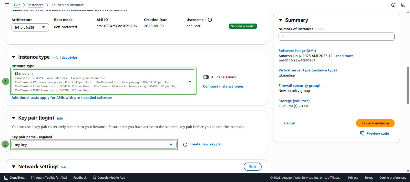The height and width of the screenshot is (182, 410).
Task: Toggle All generations switch
Action: (206, 77)
